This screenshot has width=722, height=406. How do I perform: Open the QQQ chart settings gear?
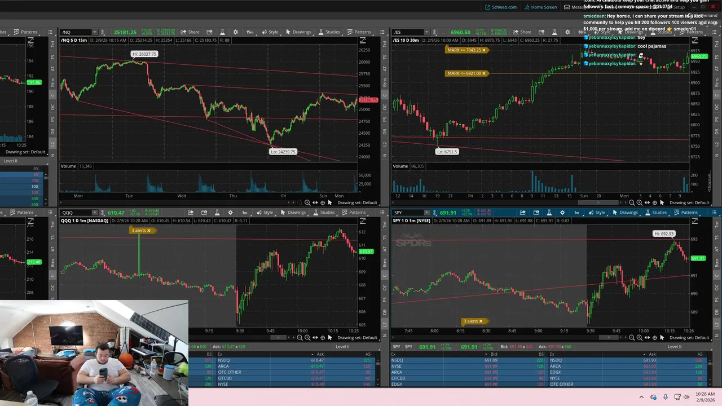pyautogui.click(x=231, y=213)
